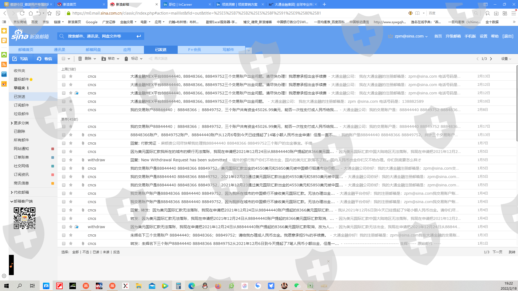The width and height of the screenshot is (518, 291).
Task: Open the RSS feed sidebar icon
Action: tap(4, 64)
